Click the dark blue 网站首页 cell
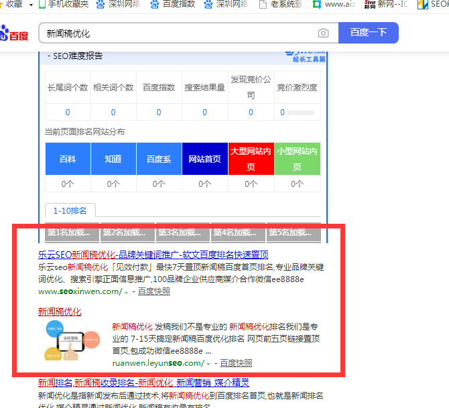The height and width of the screenshot is (408, 449). [x=205, y=159]
